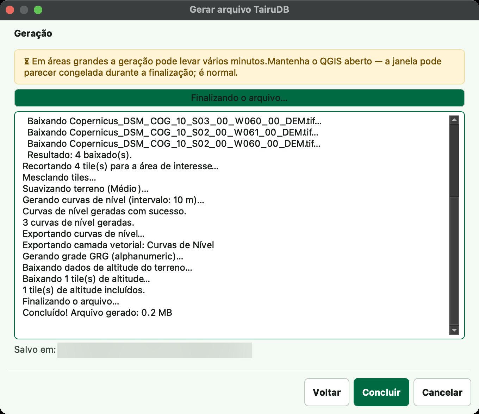Screen dimensions: 479x414
Task: Select log line with S03_00_W060 DEM file
Action: coord(175,121)
